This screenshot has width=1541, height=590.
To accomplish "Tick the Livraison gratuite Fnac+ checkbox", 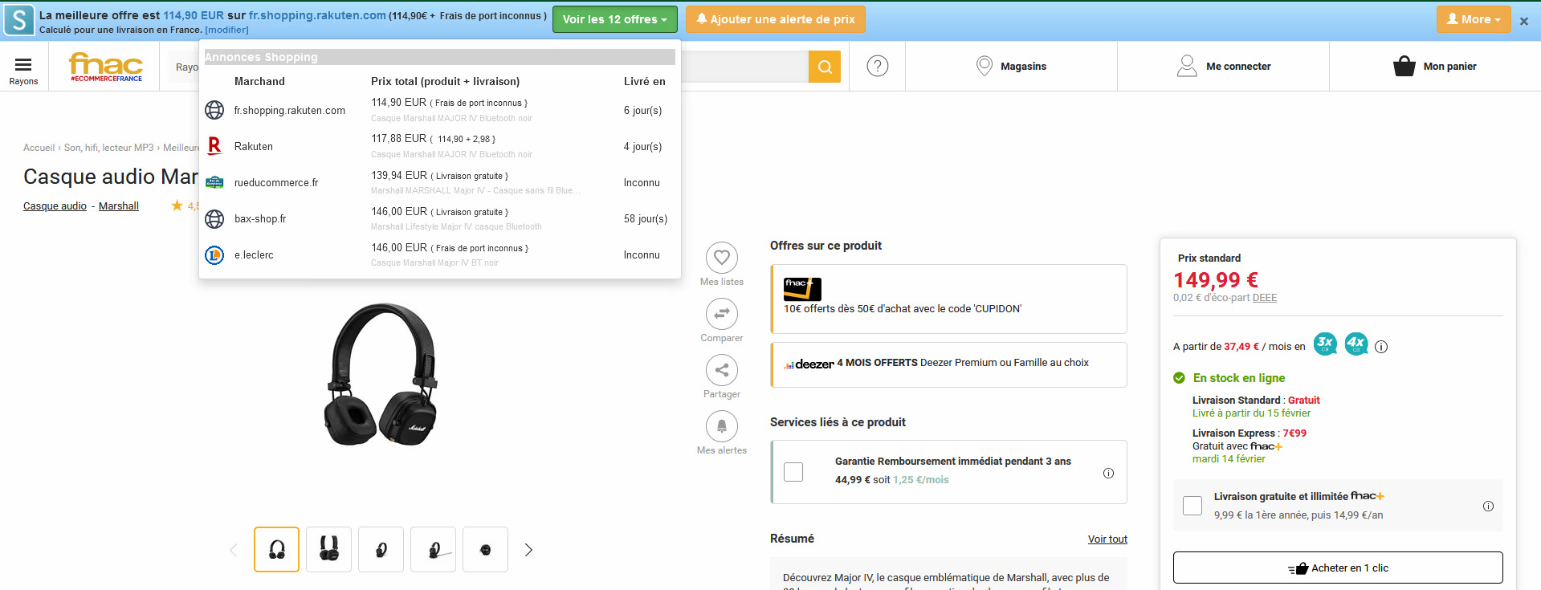I will point(1192,506).
